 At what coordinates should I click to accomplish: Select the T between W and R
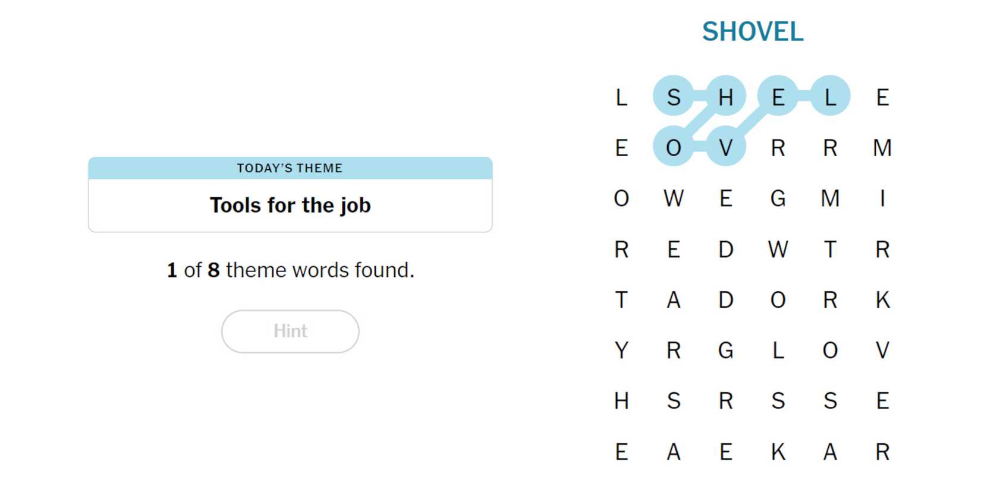[830, 249]
